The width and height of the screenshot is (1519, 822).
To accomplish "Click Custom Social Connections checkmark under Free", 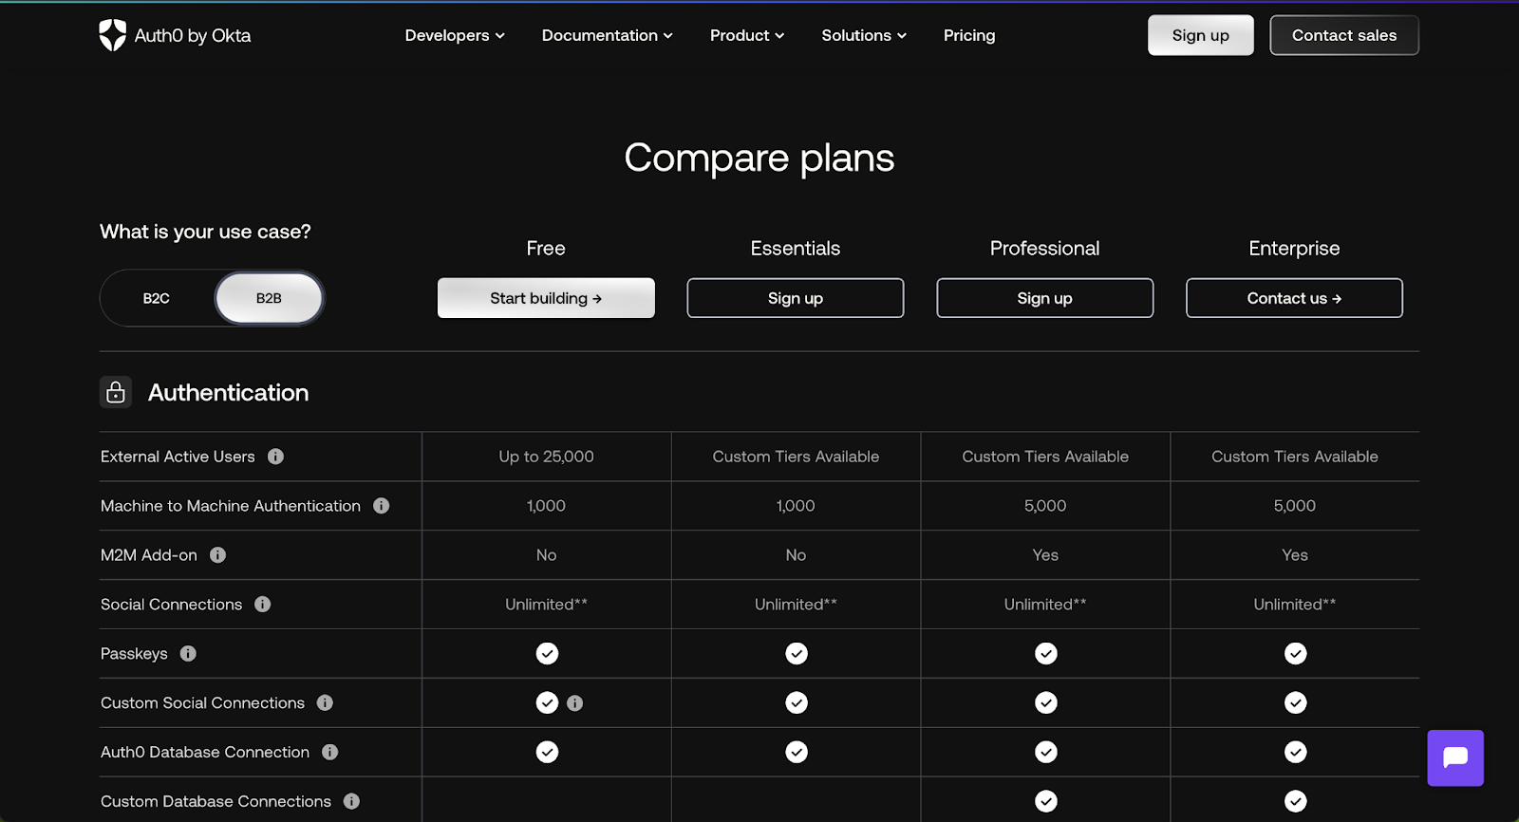I will pos(547,703).
